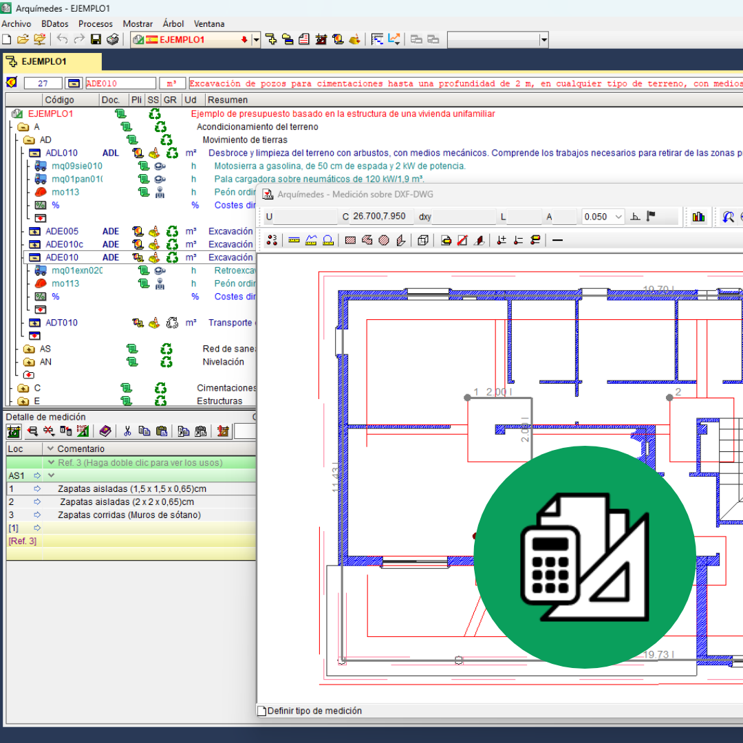Open the purple help book icon
The image size is (743, 743).
[x=105, y=431]
